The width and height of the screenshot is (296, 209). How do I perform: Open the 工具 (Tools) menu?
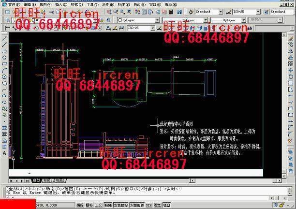point(92,4)
